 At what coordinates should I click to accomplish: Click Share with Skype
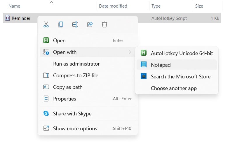point(72,114)
